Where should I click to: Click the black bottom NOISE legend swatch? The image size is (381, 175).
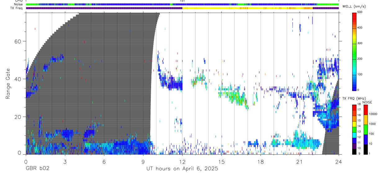point(365,149)
